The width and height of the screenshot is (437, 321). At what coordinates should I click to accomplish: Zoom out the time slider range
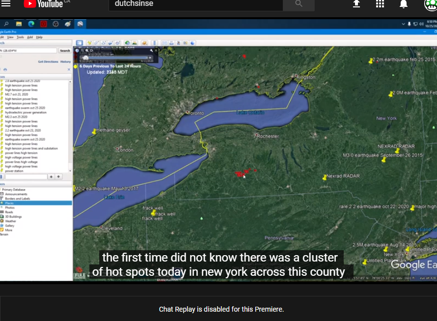(x=82, y=51)
